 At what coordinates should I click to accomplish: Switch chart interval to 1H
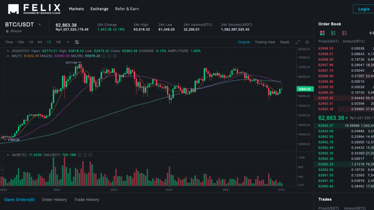(x=31, y=42)
